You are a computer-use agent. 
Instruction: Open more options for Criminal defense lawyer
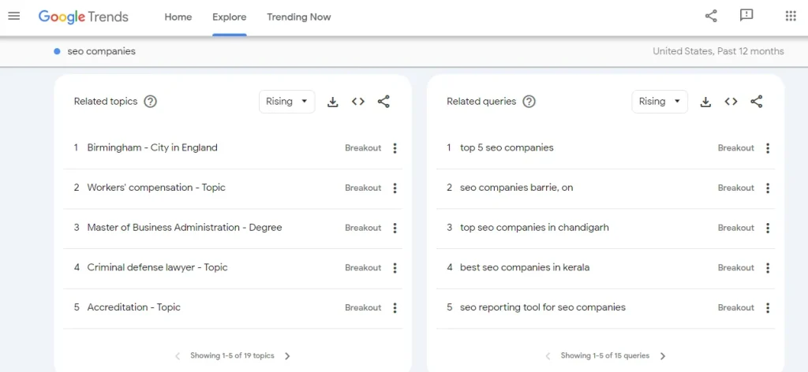pyautogui.click(x=395, y=267)
